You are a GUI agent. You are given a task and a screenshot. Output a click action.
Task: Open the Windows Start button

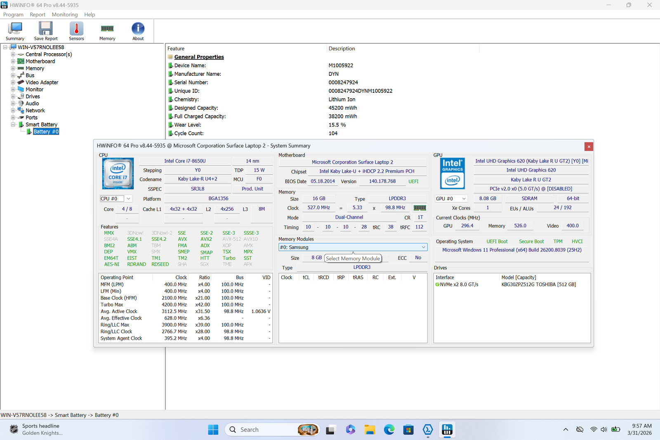point(213,430)
